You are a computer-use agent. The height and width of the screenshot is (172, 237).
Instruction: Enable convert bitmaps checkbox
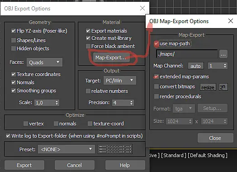(x=156, y=86)
